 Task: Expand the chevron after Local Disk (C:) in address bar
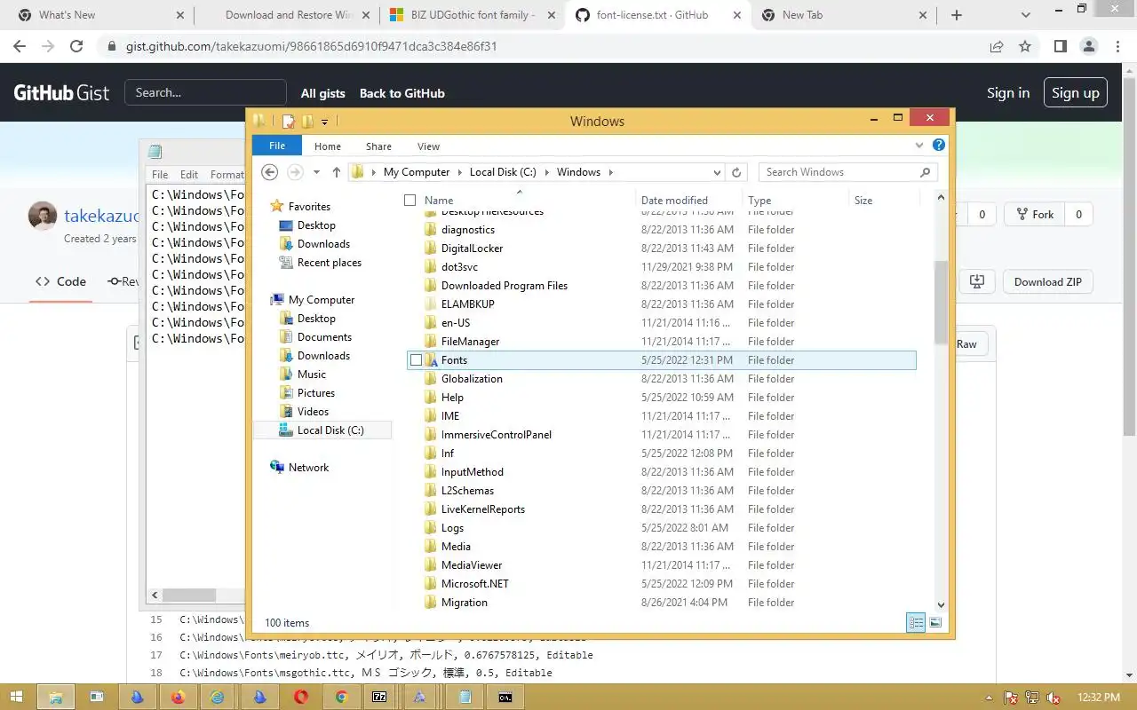[547, 172]
